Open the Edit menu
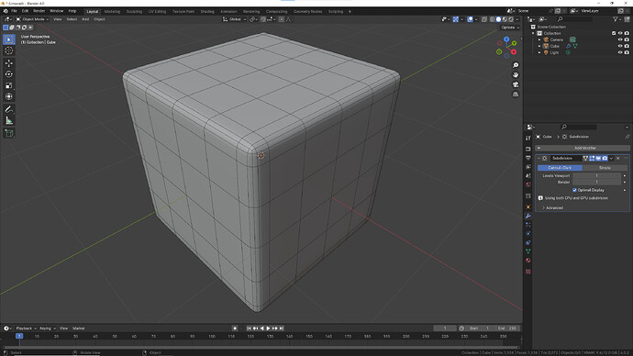This screenshot has height=356, width=633. pos(25,11)
